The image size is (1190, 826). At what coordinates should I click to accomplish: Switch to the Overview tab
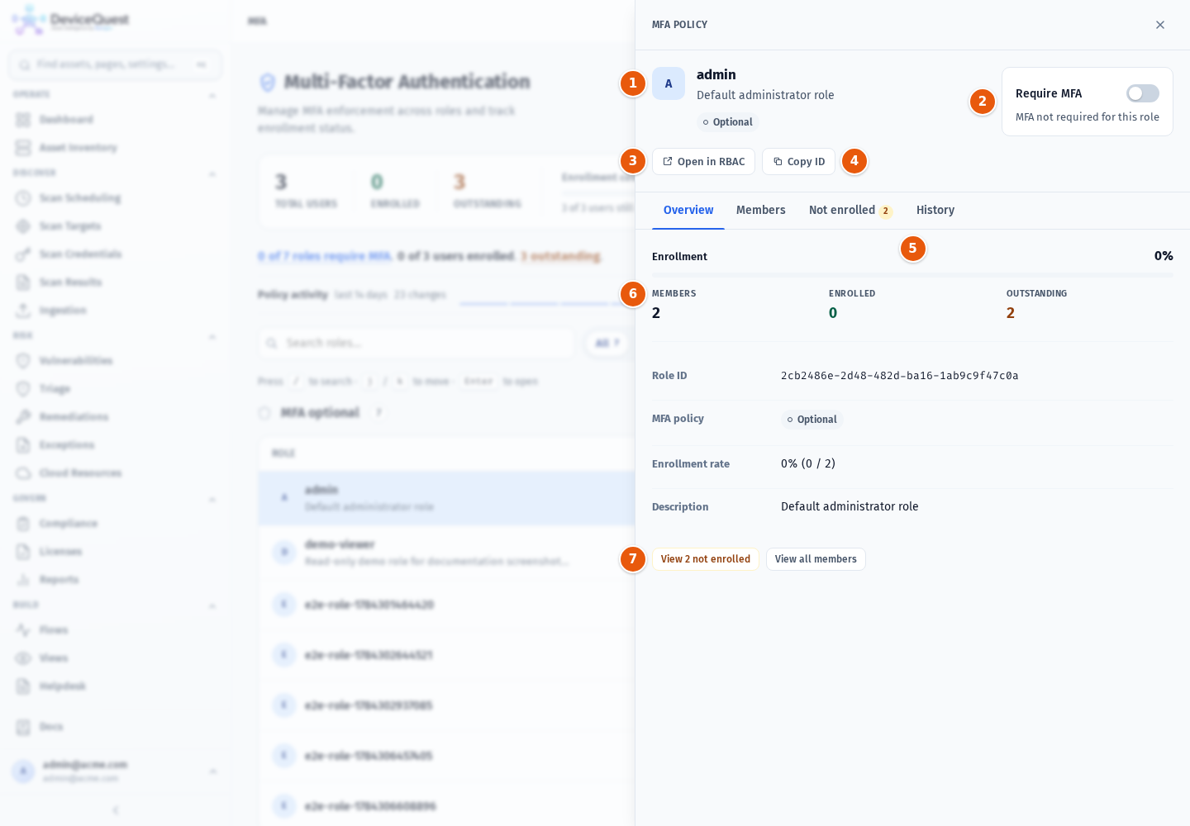(x=688, y=210)
